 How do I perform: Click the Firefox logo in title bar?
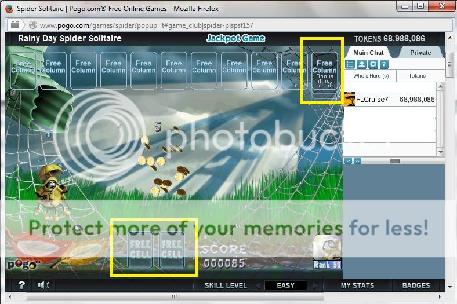point(10,9)
